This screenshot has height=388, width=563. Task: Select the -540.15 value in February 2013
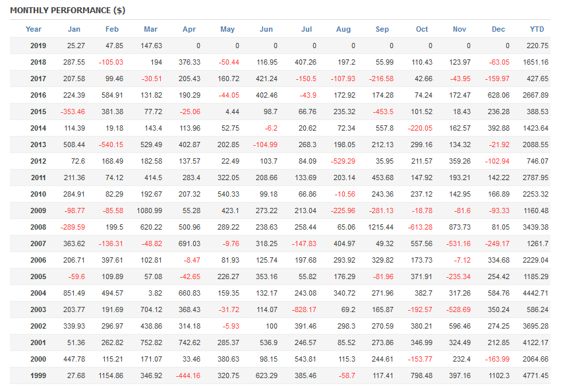111,145
